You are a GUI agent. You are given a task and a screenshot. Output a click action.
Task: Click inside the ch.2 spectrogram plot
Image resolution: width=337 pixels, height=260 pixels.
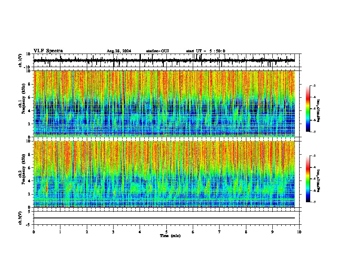[164, 174]
